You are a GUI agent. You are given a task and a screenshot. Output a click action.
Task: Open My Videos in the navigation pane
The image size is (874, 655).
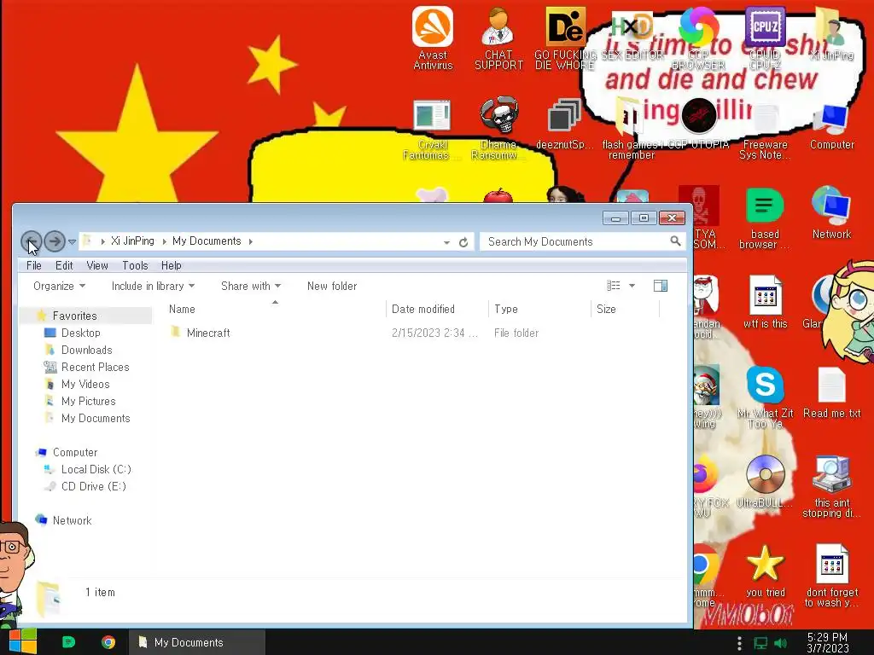pyautogui.click(x=85, y=385)
